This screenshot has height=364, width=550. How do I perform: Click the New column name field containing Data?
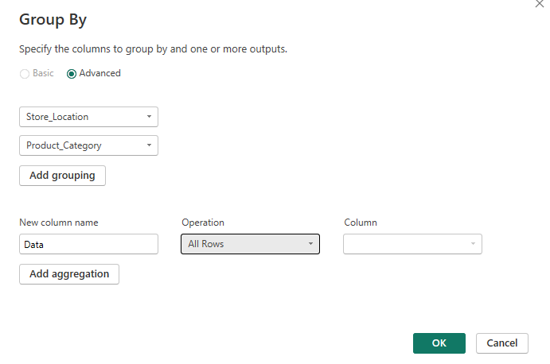click(x=88, y=244)
